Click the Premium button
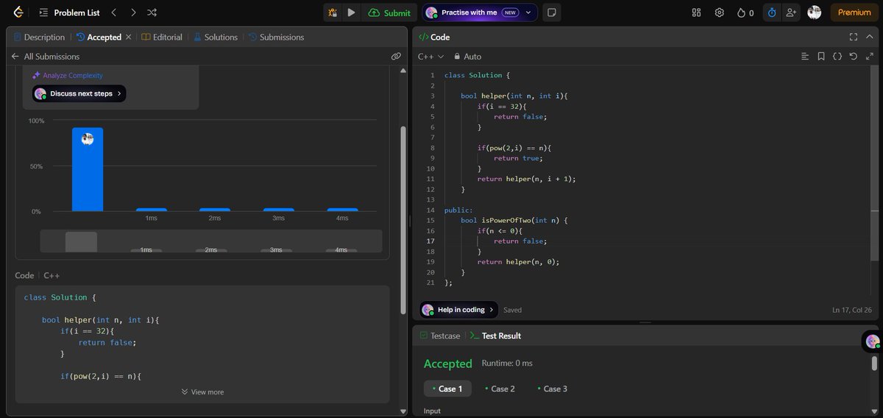 (854, 13)
